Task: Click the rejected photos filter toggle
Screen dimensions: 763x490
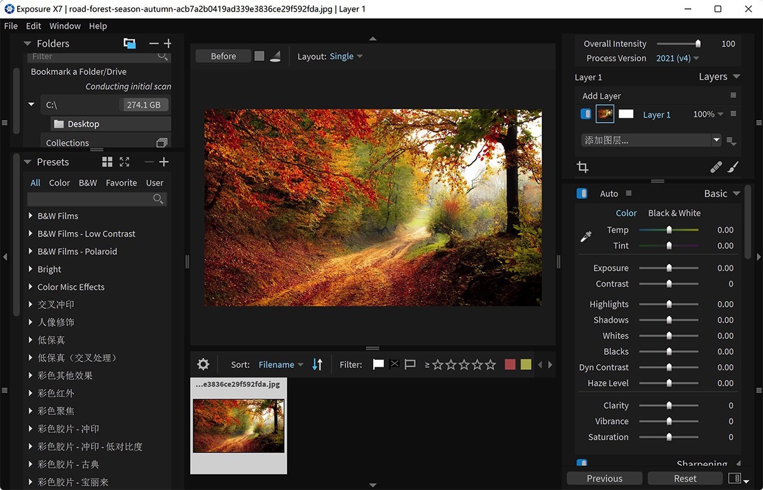Action: (x=394, y=364)
